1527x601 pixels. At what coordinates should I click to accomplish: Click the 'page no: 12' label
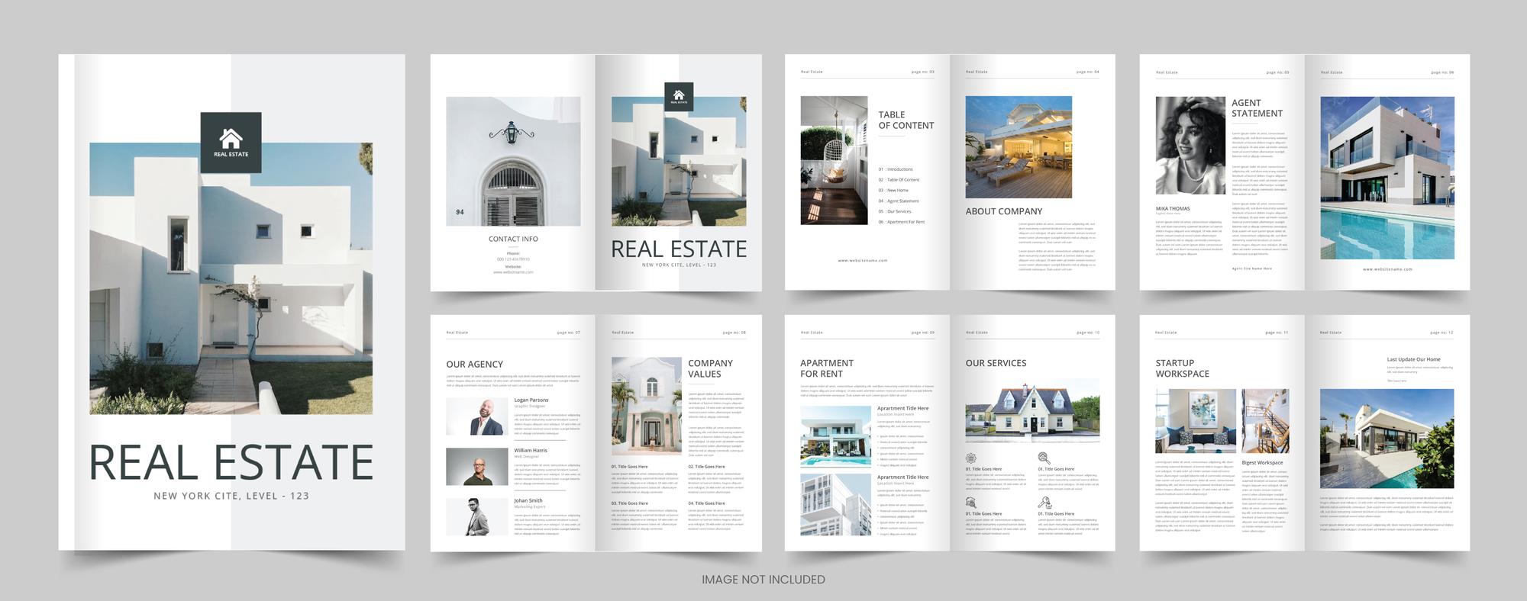tap(1441, 333)
